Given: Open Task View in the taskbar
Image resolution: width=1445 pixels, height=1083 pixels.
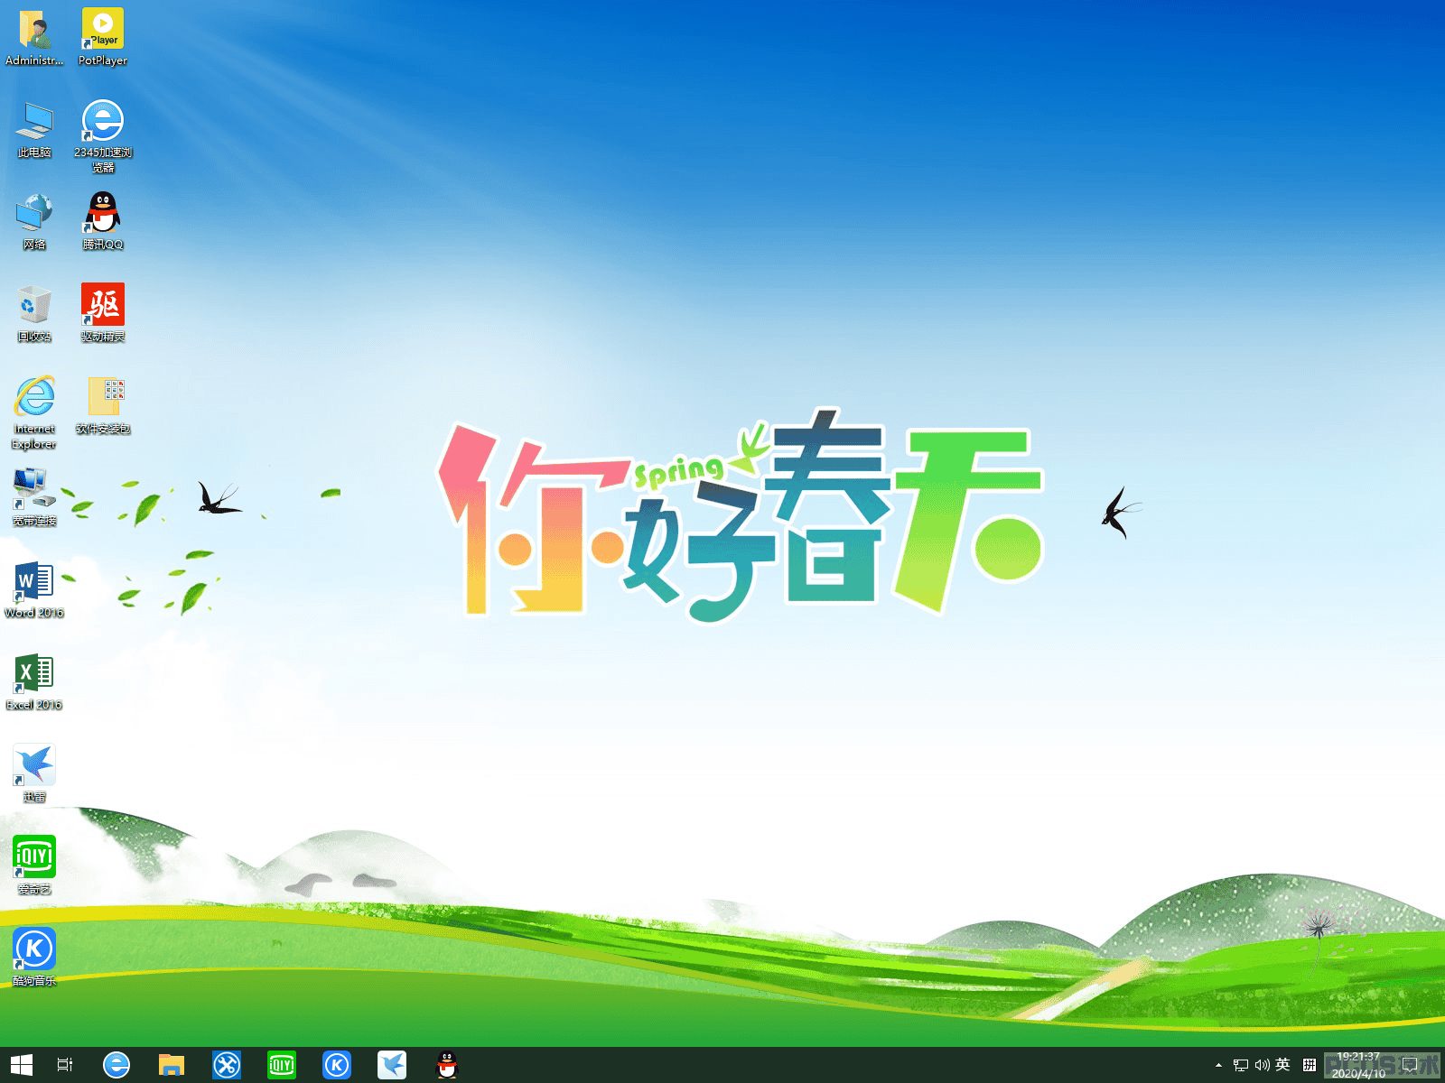Looking at the screenshot, I should point(65,1065).
